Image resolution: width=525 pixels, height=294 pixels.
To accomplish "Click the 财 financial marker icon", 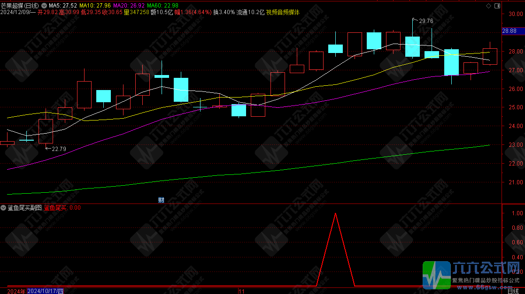I will 161,200.
